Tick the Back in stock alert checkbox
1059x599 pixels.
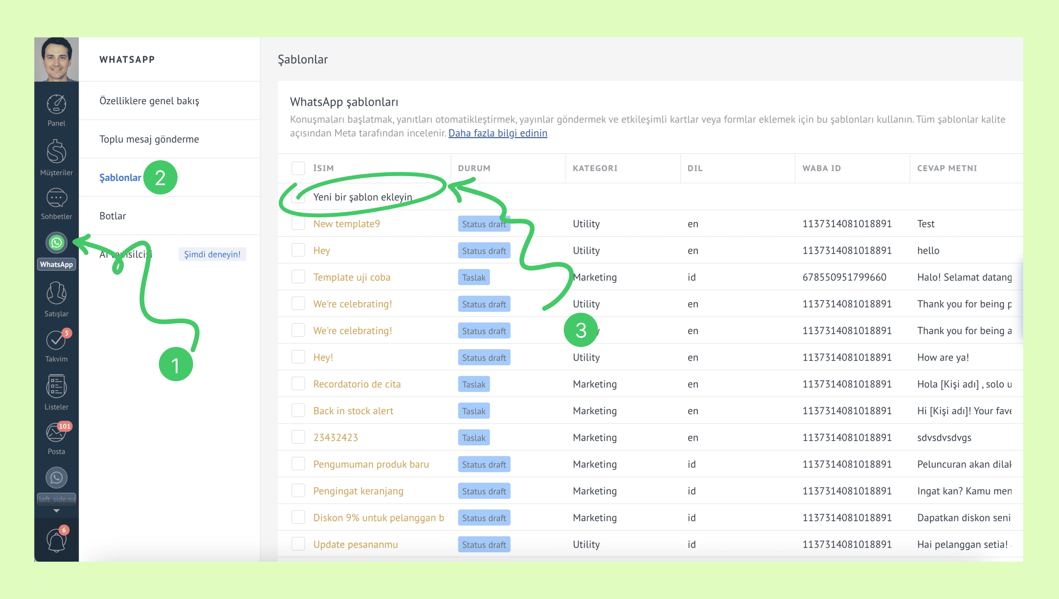click(298, 411)
